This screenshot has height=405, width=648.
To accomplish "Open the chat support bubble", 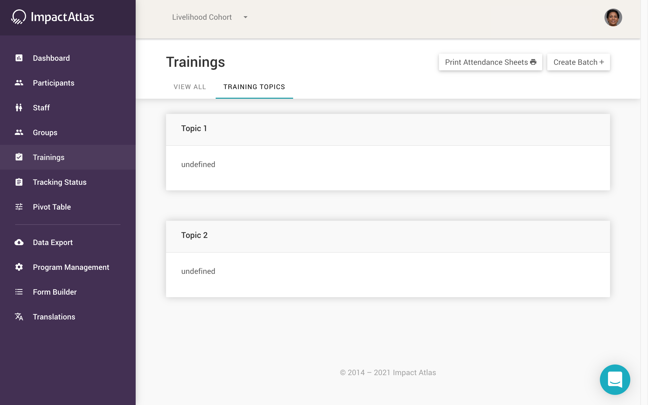I will click(615, 379).
